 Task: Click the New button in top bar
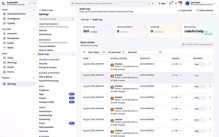162,3
